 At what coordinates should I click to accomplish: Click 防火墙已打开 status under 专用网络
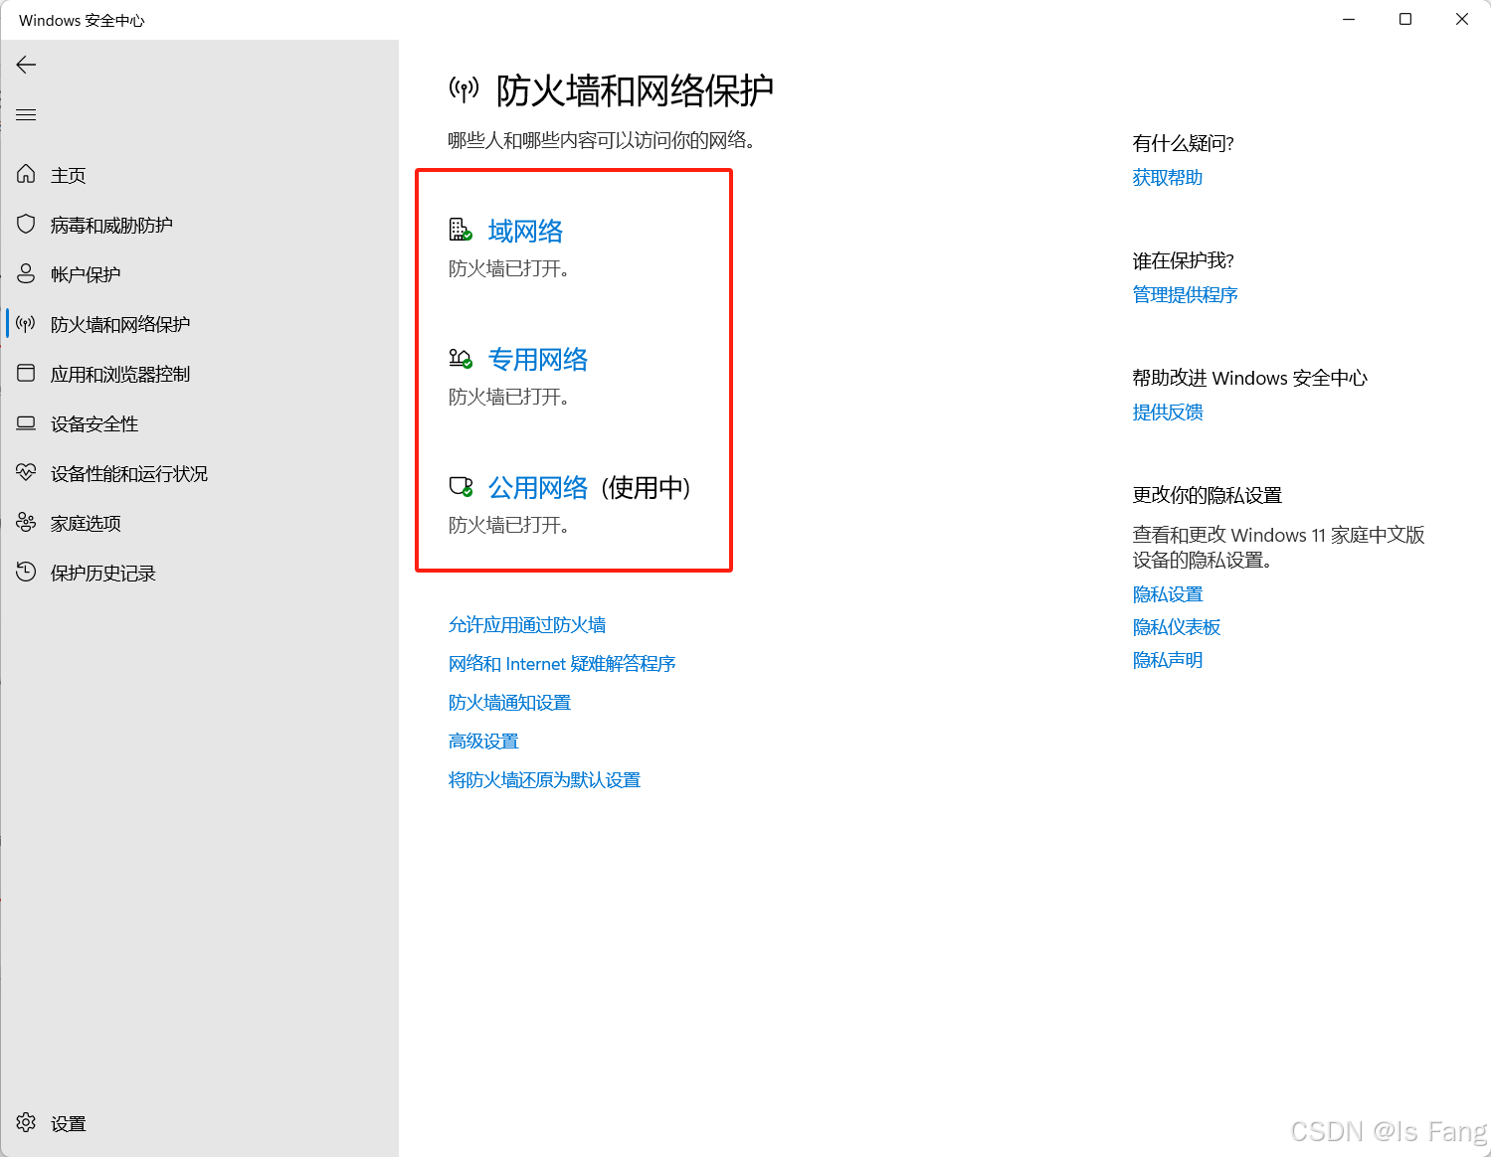508,397
